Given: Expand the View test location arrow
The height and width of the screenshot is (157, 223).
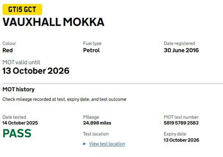Looking at the screenshot, I should click(x=85, y=144).
